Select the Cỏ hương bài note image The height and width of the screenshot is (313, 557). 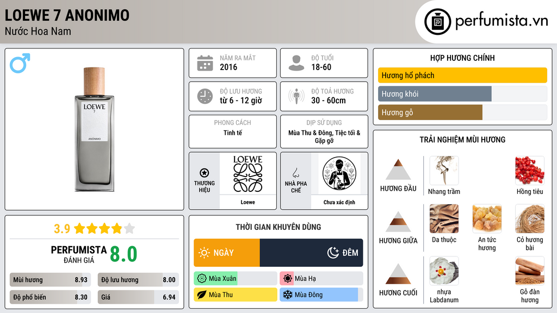(x=530, y=218)
